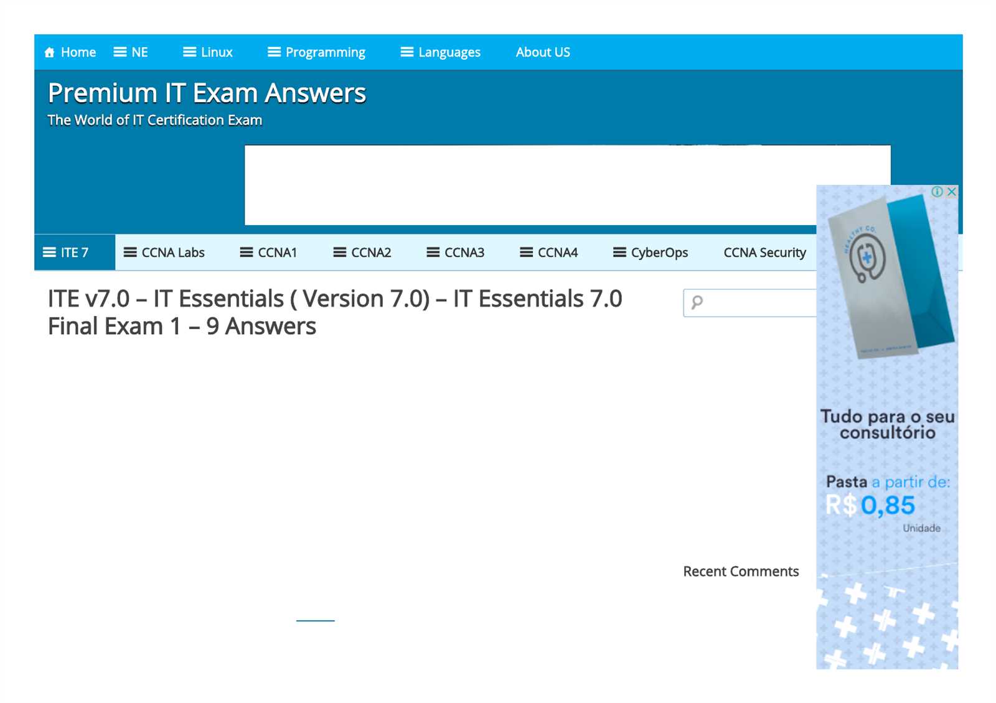Image resolution: width=996 pixels, height=703 pixels.
Task: Click the 'Pasta a partir de:' ad text
Action: (x=888, y=482)
